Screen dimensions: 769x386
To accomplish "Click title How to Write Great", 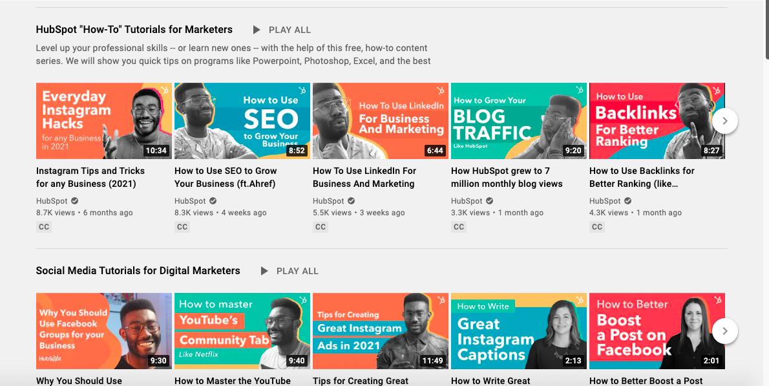I will 490,381.
